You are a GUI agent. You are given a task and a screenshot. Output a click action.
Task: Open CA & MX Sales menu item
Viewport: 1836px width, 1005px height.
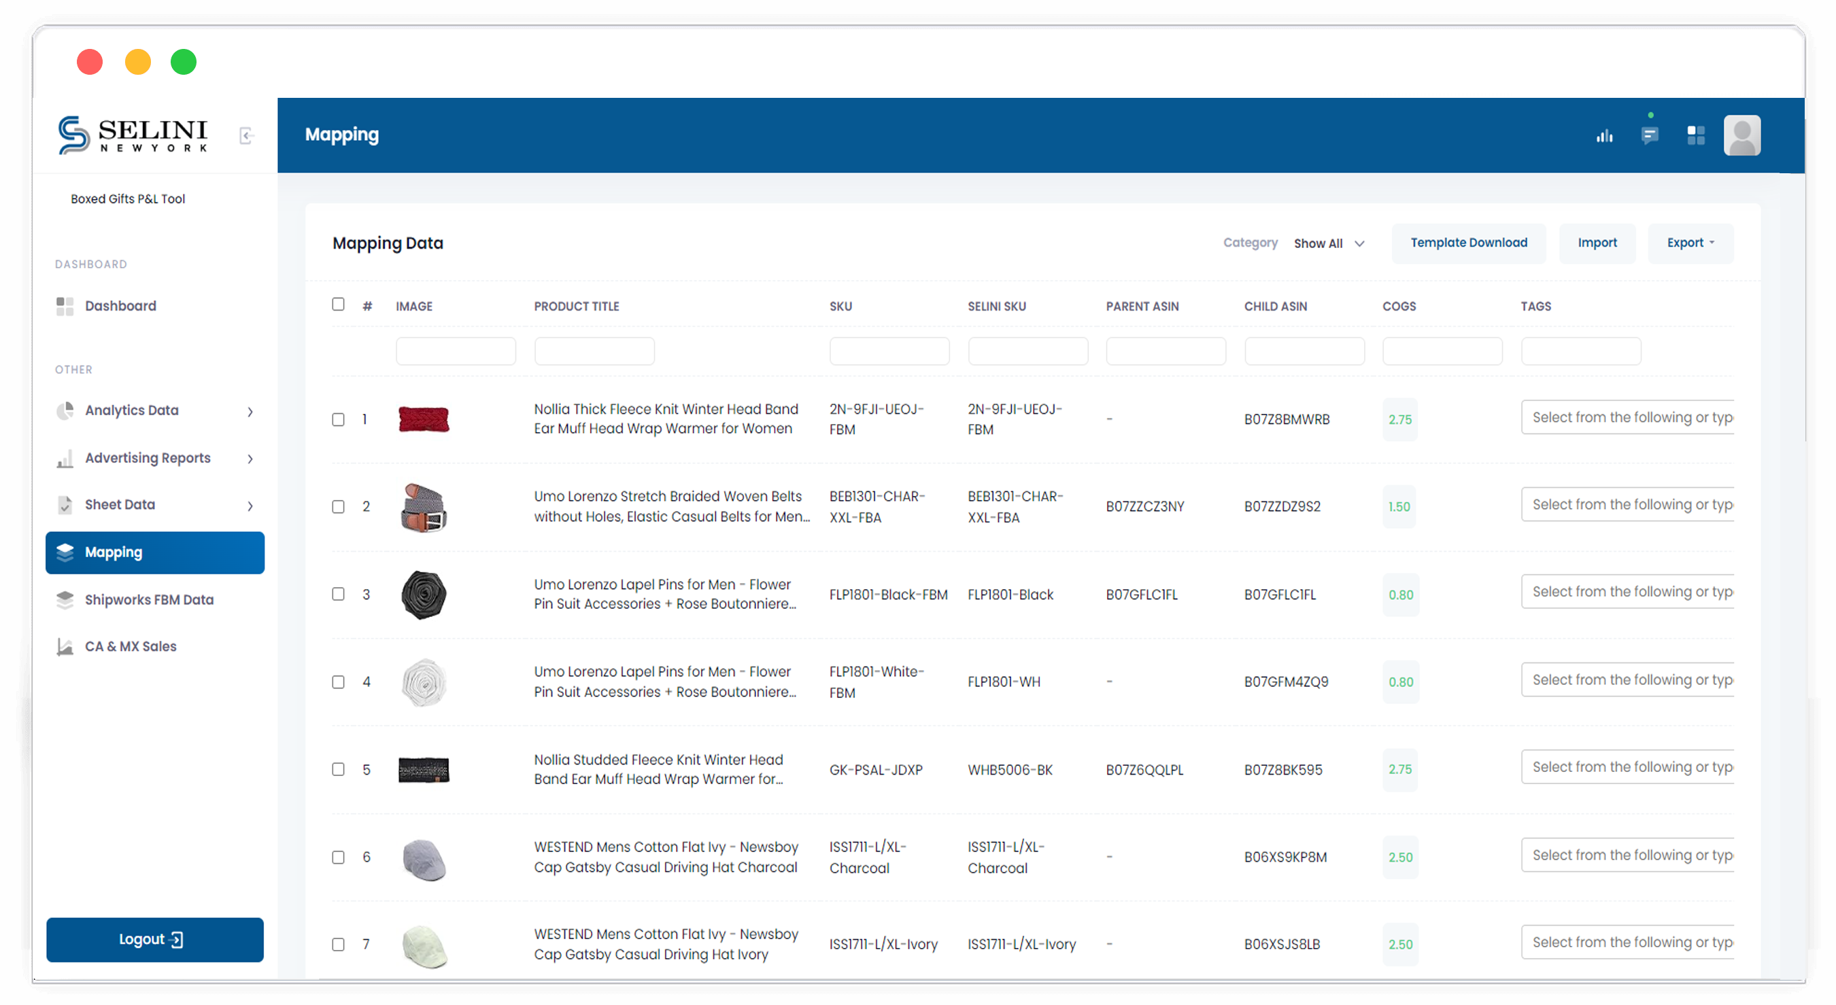(x=154, y=646)
